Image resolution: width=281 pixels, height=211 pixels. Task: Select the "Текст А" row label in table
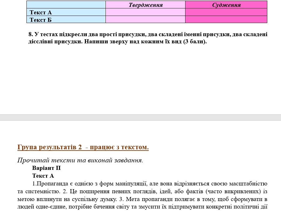click(41, 12)
